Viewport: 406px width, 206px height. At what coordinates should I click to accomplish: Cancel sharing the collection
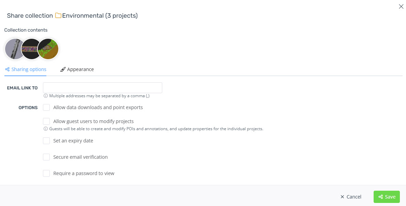point(351,197)
